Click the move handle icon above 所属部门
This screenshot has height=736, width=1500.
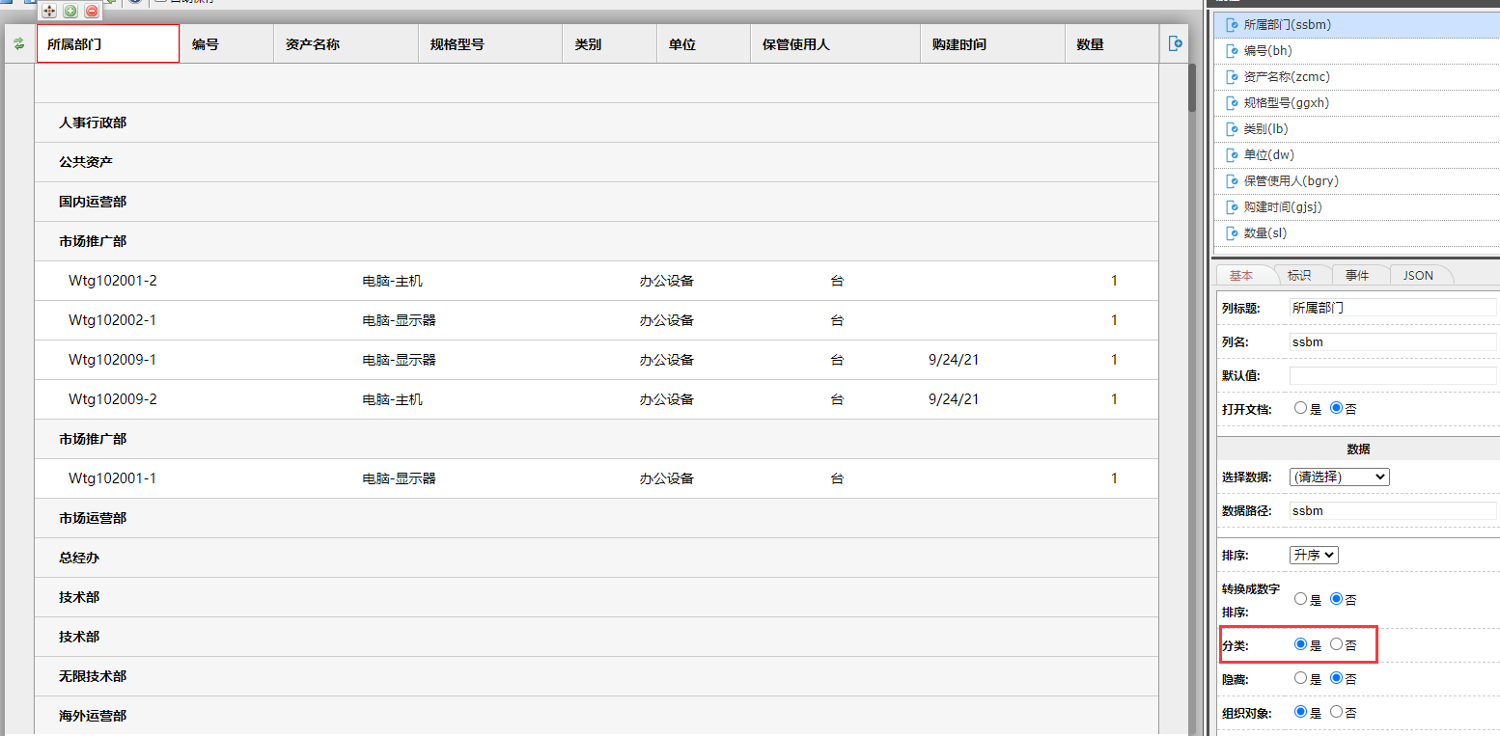click(49, 11)
